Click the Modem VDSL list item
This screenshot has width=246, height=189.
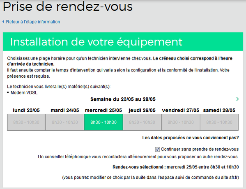[x=24, y=92]
